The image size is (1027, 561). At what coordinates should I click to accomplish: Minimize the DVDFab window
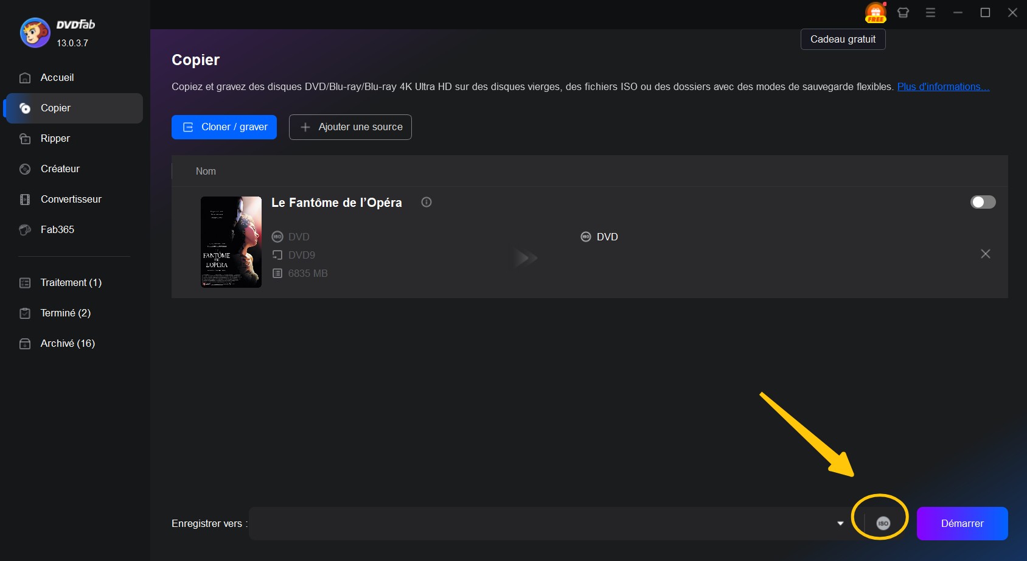tap(958, 13)
